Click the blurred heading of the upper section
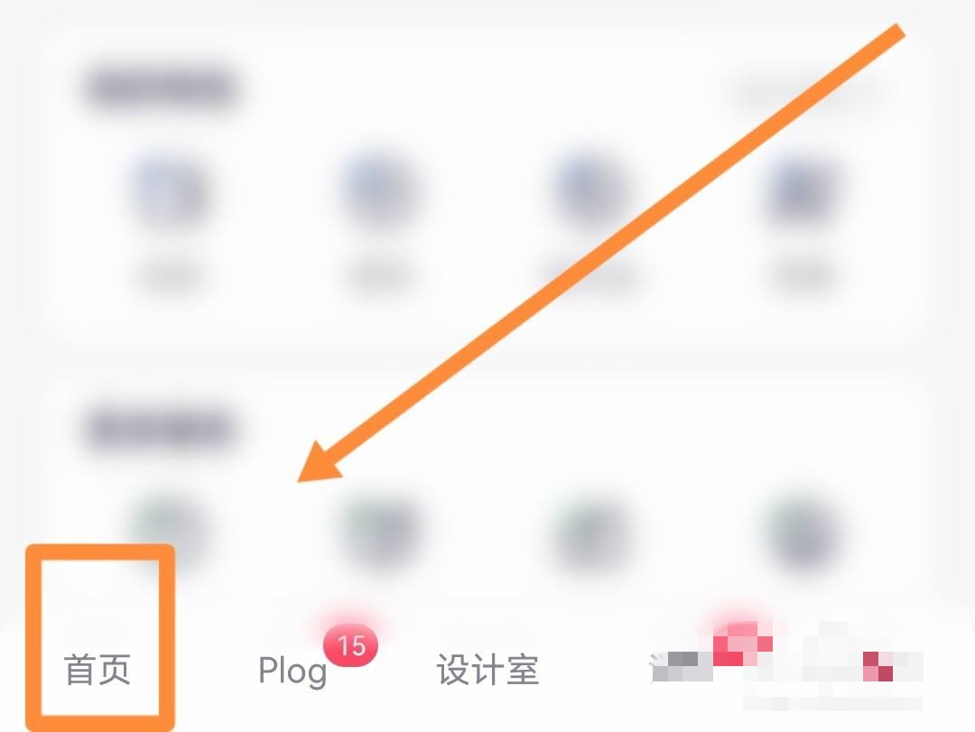This screenshot has height=732, width=975. pos(161,89)
